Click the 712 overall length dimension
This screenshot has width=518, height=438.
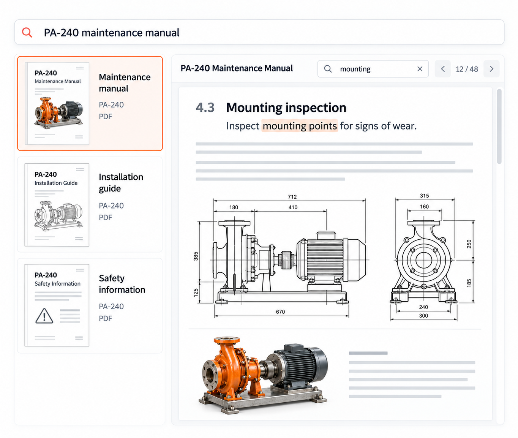click(x=292, y=197)
